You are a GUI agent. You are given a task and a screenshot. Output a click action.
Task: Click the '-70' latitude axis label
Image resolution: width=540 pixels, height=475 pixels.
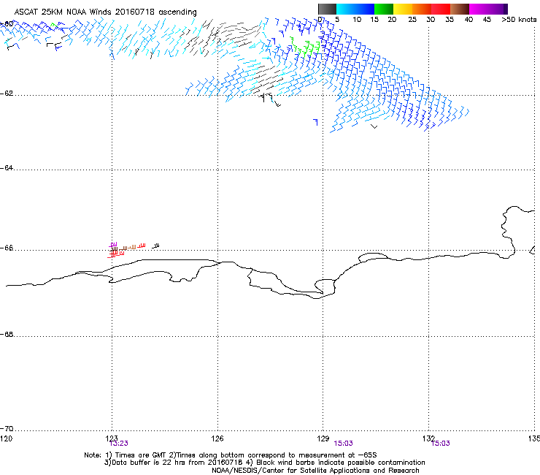point(7,429)
